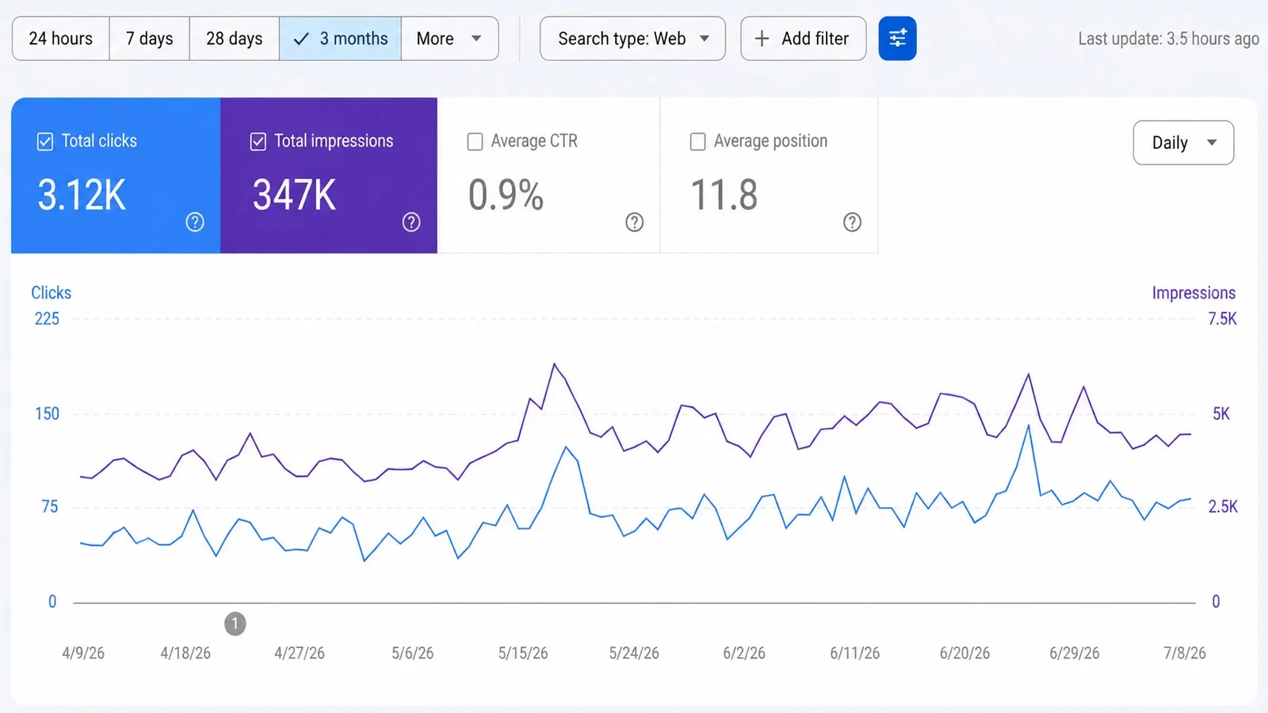Image resolution: width=1268 pixels, height=713 pixels.
Task: Uncheck the Total impressions checkbox
Action: (x=258, y=141)
